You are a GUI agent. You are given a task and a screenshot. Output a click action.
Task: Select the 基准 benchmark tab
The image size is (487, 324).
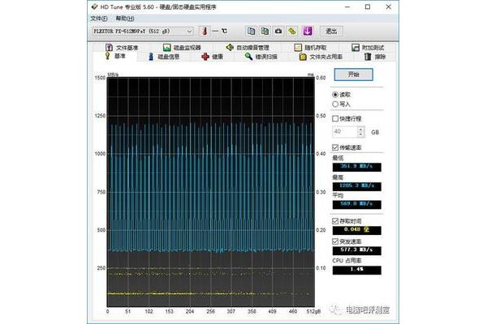115,56
